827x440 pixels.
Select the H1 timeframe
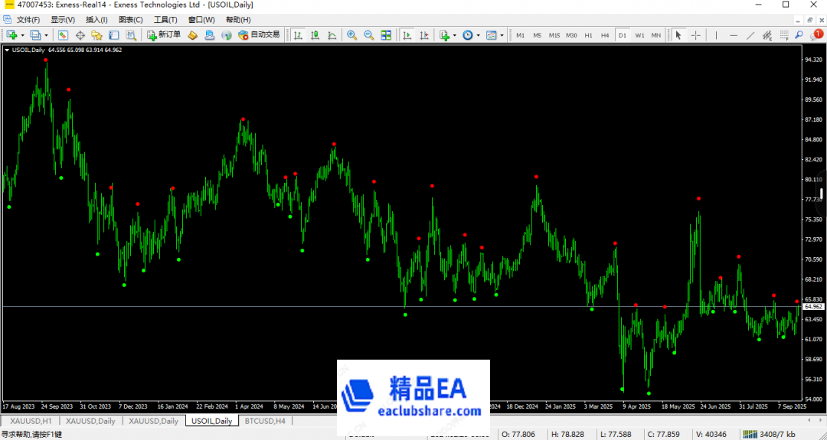click(589, 35)
